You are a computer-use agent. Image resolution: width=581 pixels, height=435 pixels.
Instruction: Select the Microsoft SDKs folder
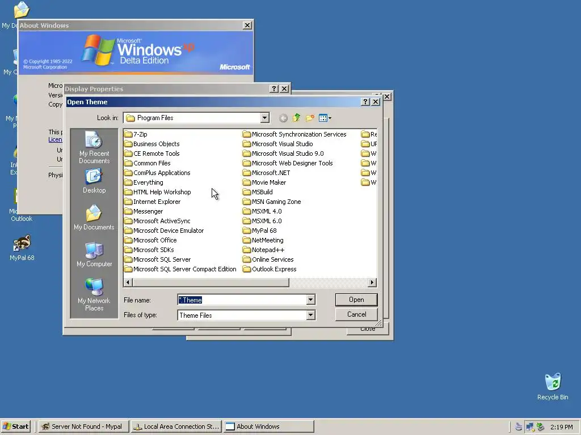tap(149, 250)
